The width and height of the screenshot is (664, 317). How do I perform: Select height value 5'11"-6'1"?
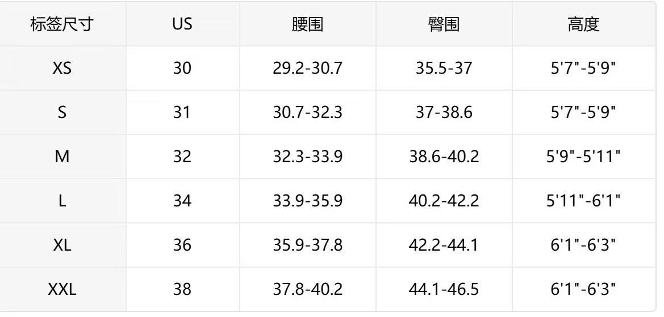[x=583, y=201]
